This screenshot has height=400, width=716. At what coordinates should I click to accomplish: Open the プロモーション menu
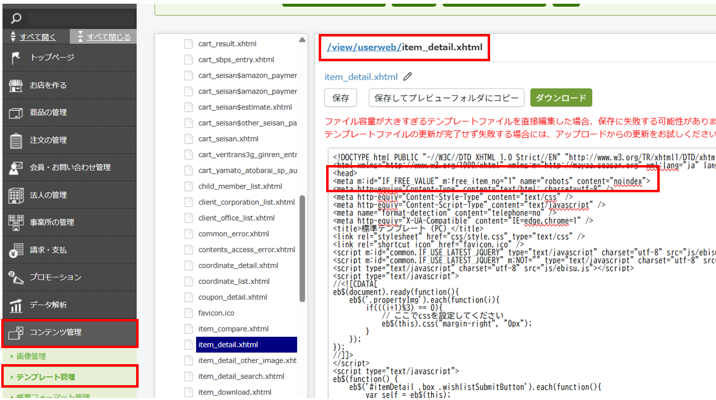[x=69, y=278]
